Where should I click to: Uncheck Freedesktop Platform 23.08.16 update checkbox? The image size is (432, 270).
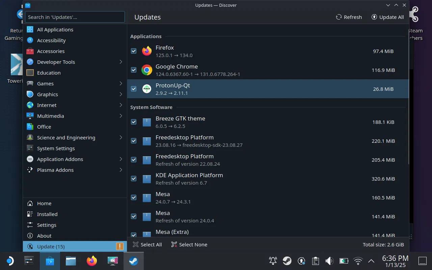(134, 141)
